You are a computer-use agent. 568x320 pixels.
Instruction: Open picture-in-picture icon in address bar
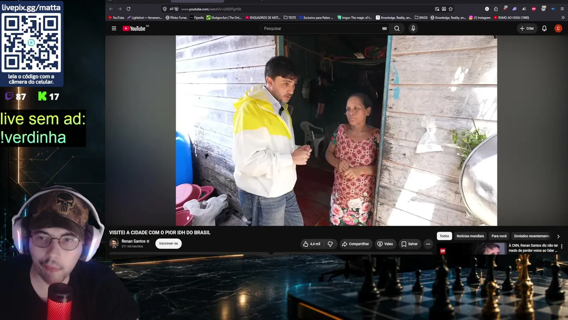(x=437, y=9)
